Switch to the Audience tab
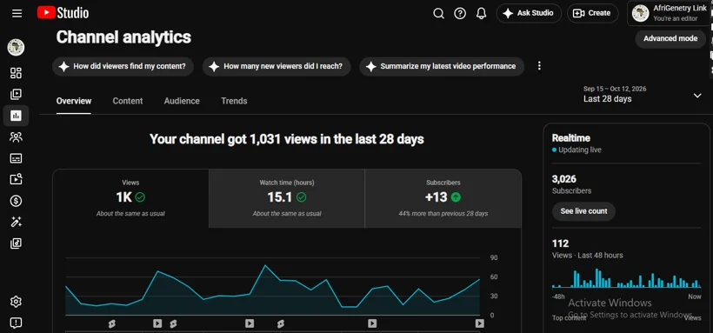Screen dimensions: 713x333 [x=182, y=101]
